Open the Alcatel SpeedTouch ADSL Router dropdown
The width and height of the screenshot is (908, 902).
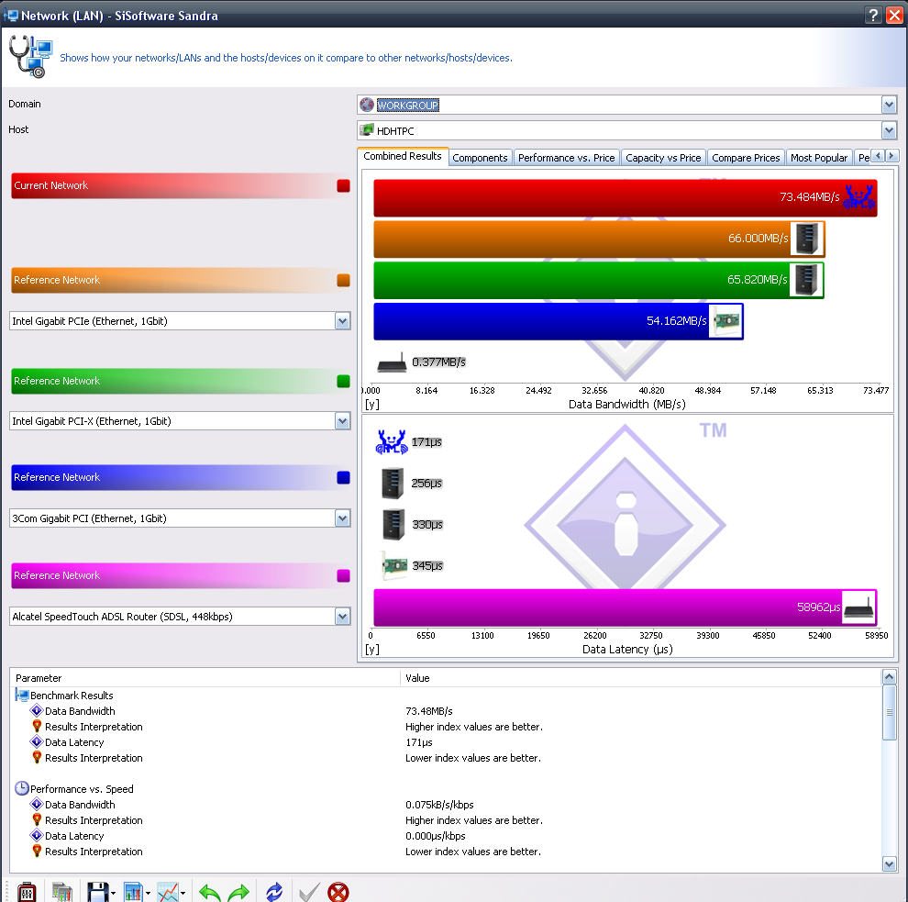click(343, 617)
